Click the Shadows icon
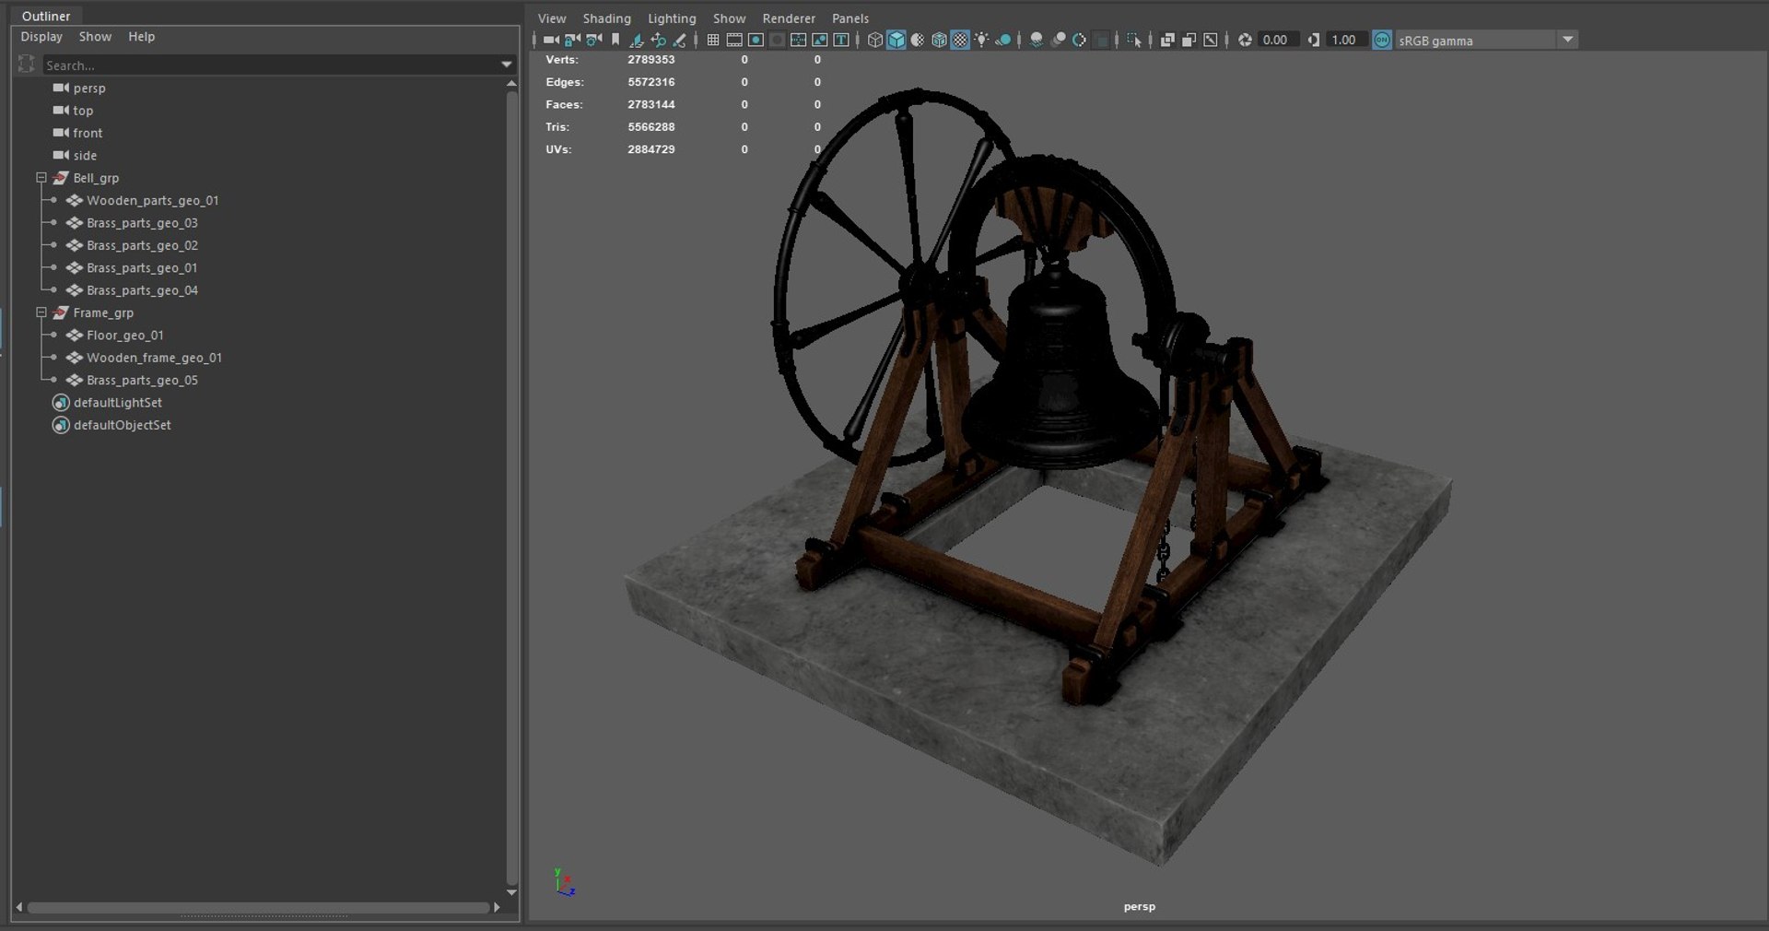Screen dimensions: 1769x931 [1003, 40]
